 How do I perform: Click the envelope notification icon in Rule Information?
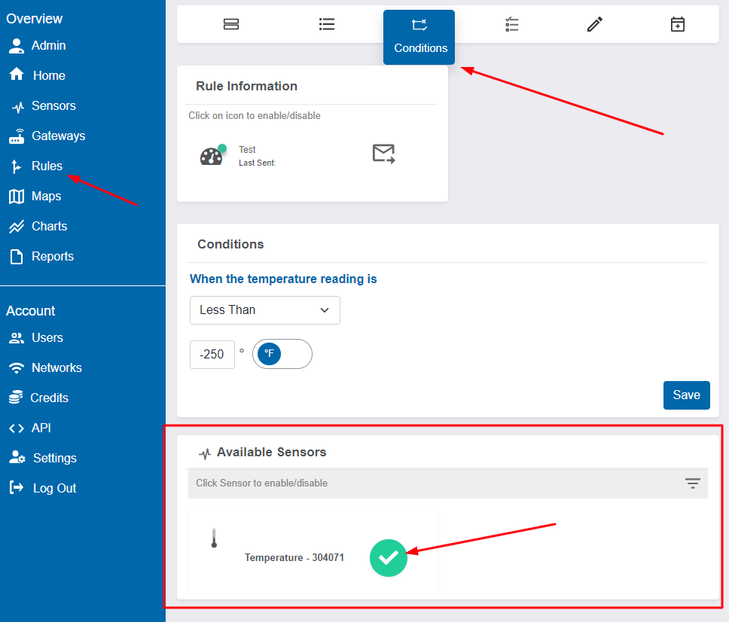383,153
